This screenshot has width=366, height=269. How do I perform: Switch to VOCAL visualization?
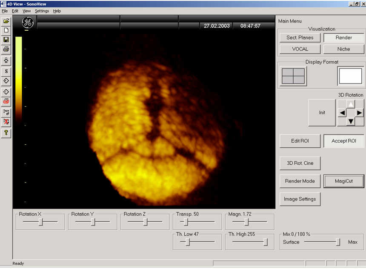click(x=300, y=49)
